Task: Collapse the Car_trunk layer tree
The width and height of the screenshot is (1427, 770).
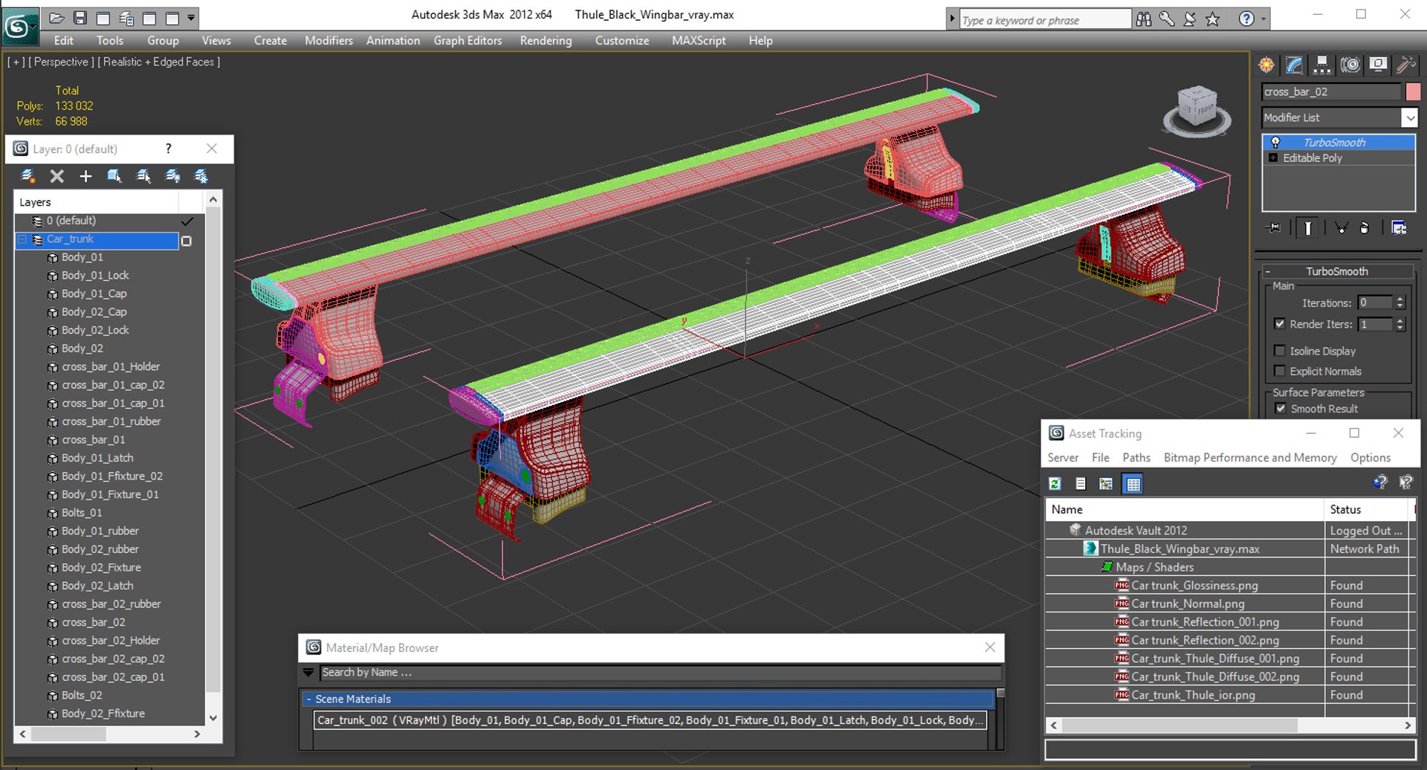Action: pos(22,239)
